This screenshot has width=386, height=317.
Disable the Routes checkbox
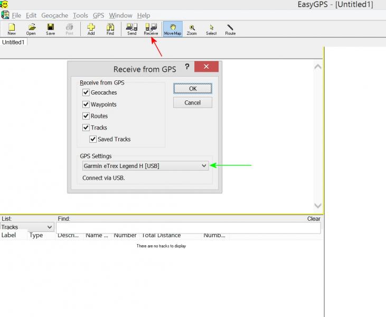click(x=86, y=116)
